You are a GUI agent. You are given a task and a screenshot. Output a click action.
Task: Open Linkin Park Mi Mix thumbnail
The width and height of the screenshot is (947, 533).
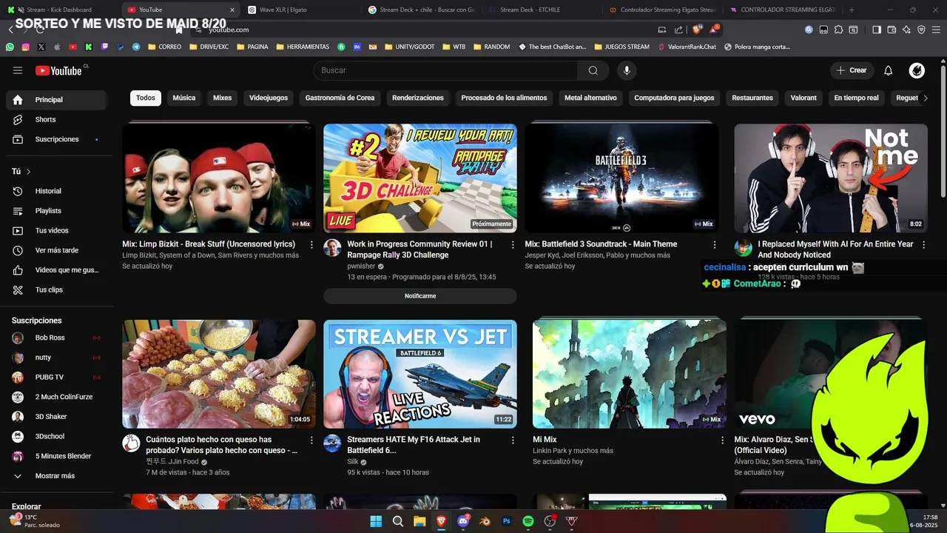coord(630,374)
